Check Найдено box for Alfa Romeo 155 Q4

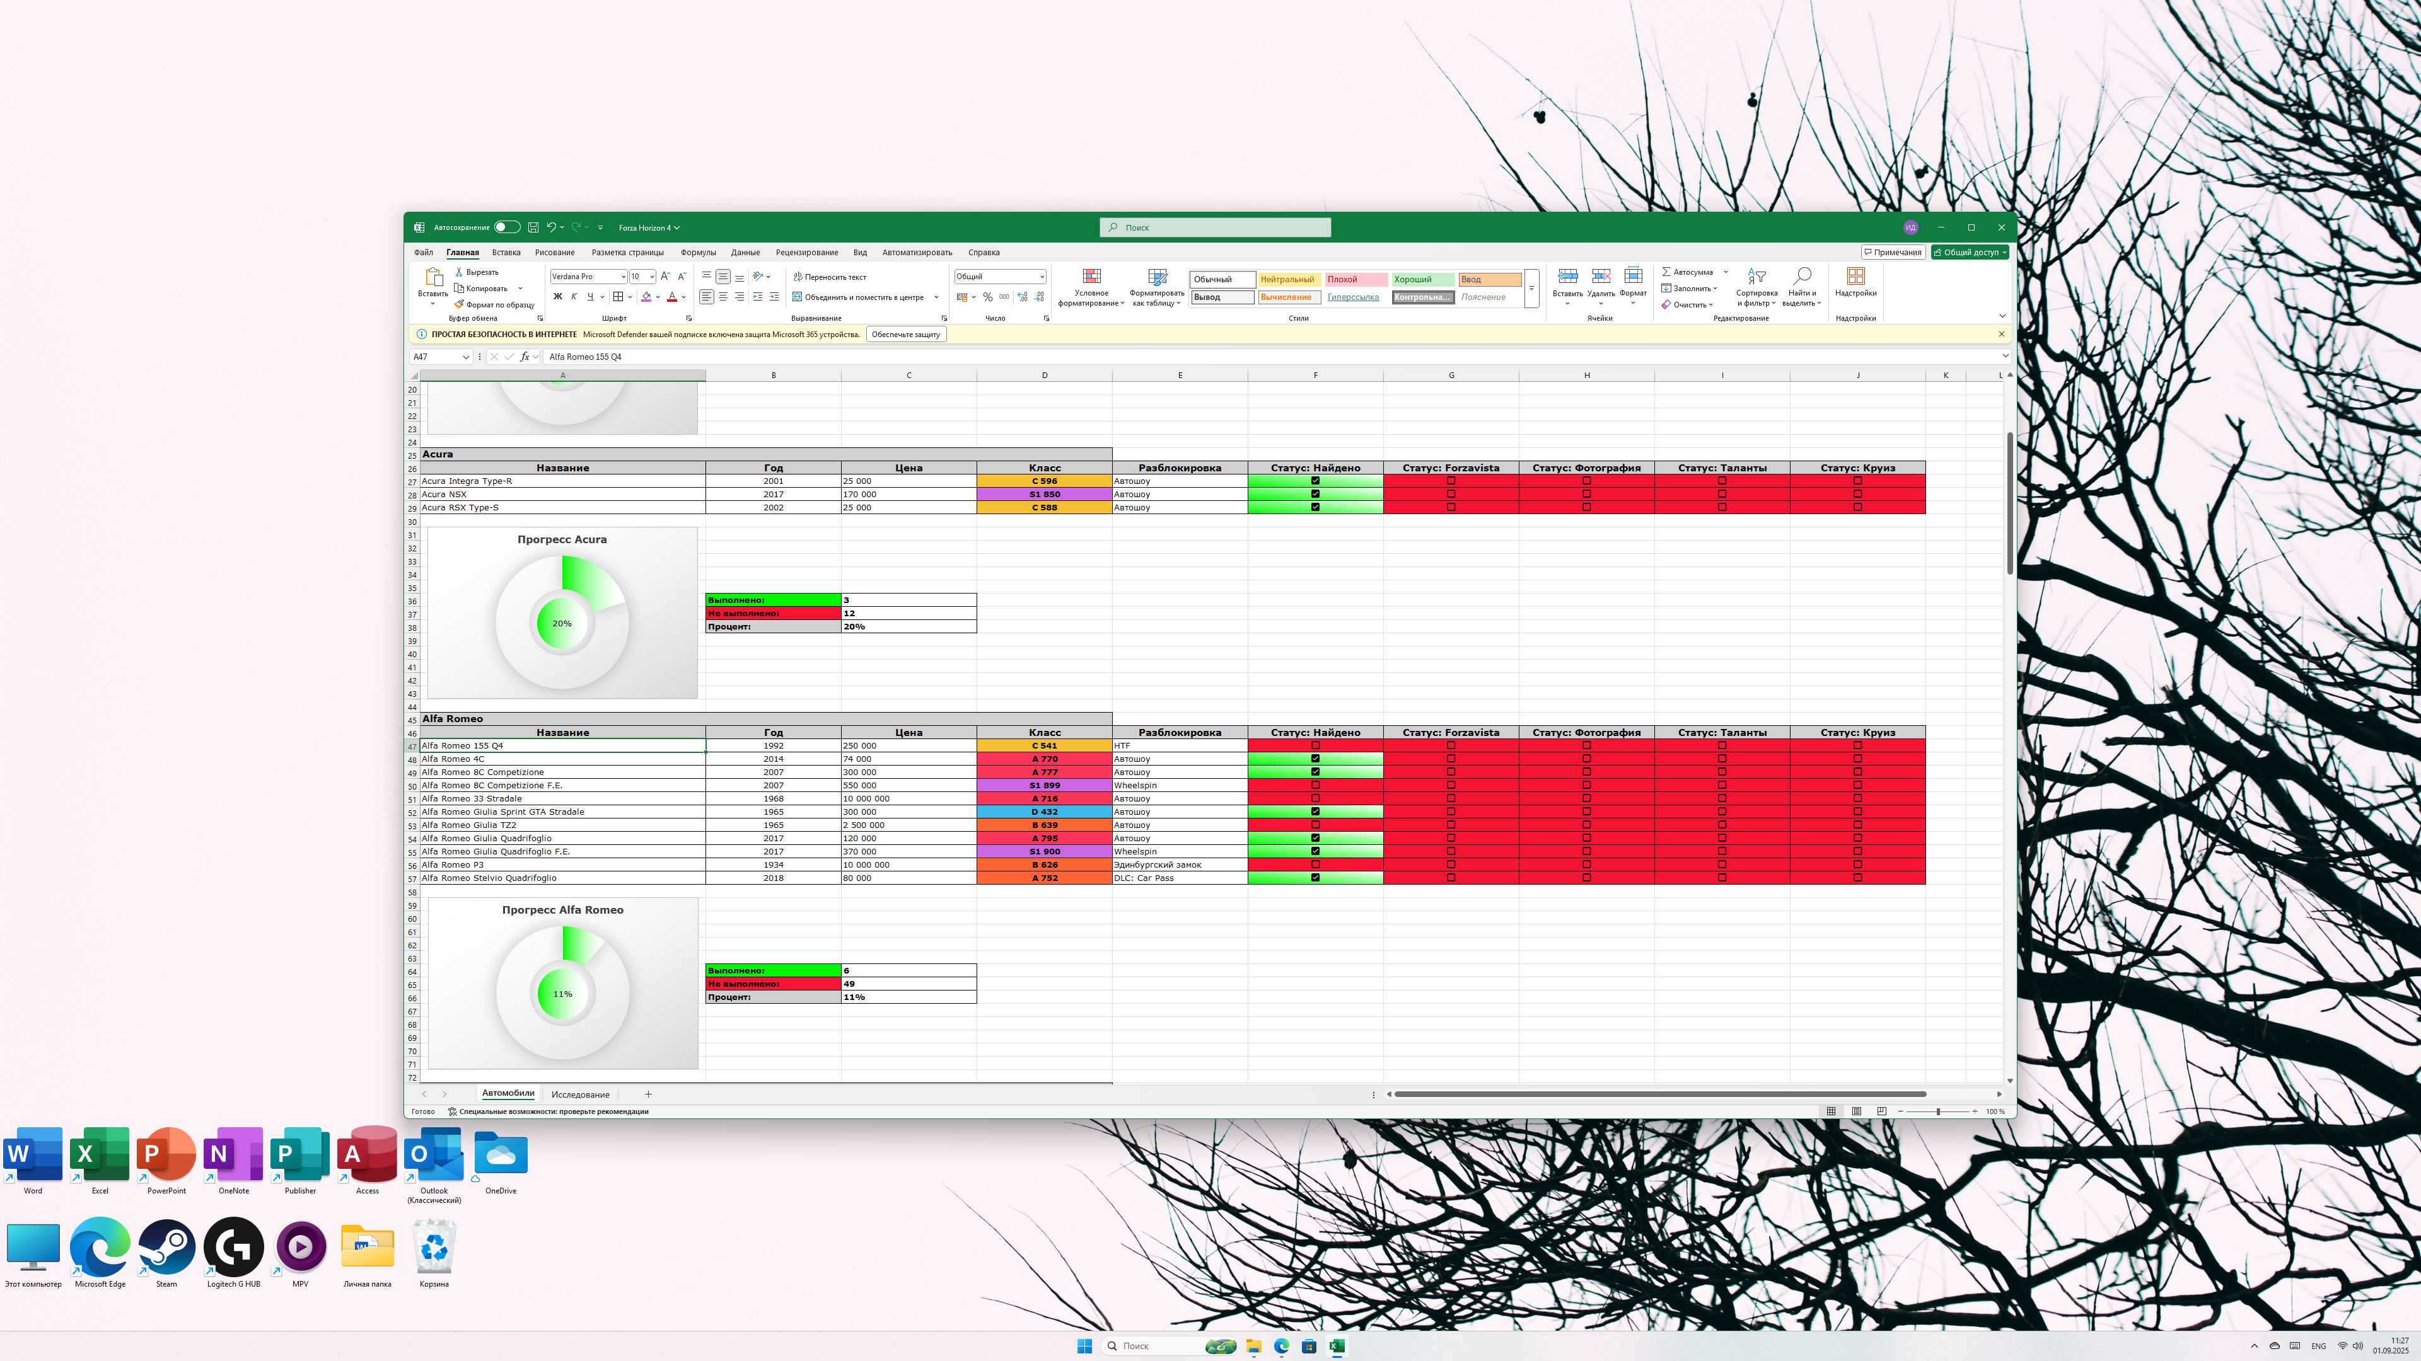tap(1315, 746)
